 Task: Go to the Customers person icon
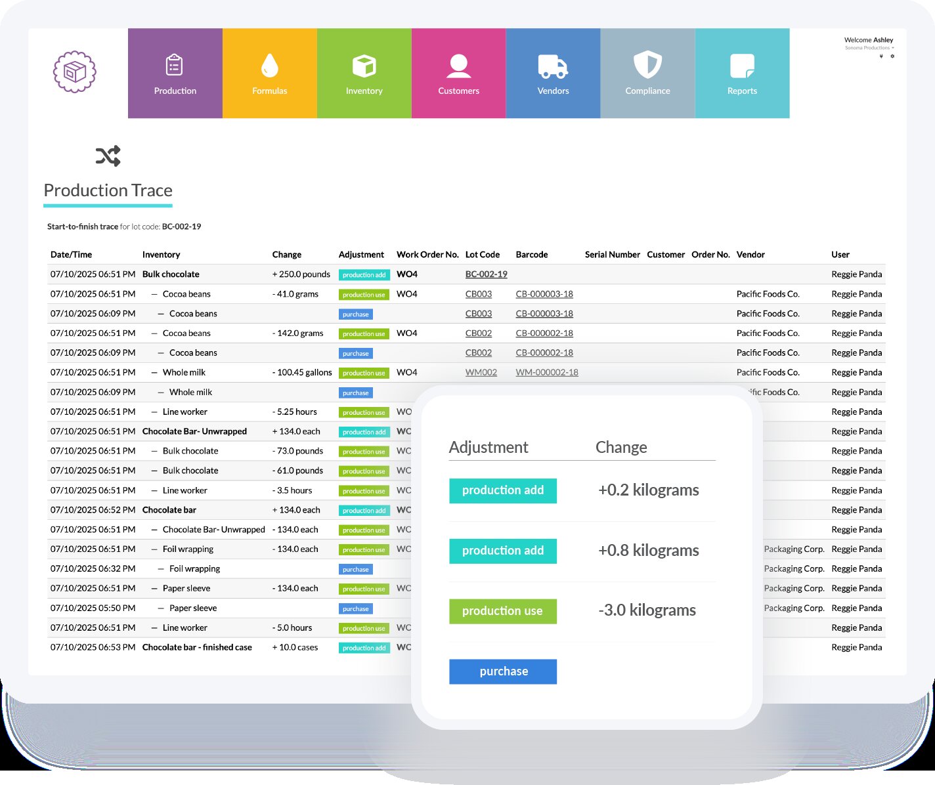[x=458, y=66]
